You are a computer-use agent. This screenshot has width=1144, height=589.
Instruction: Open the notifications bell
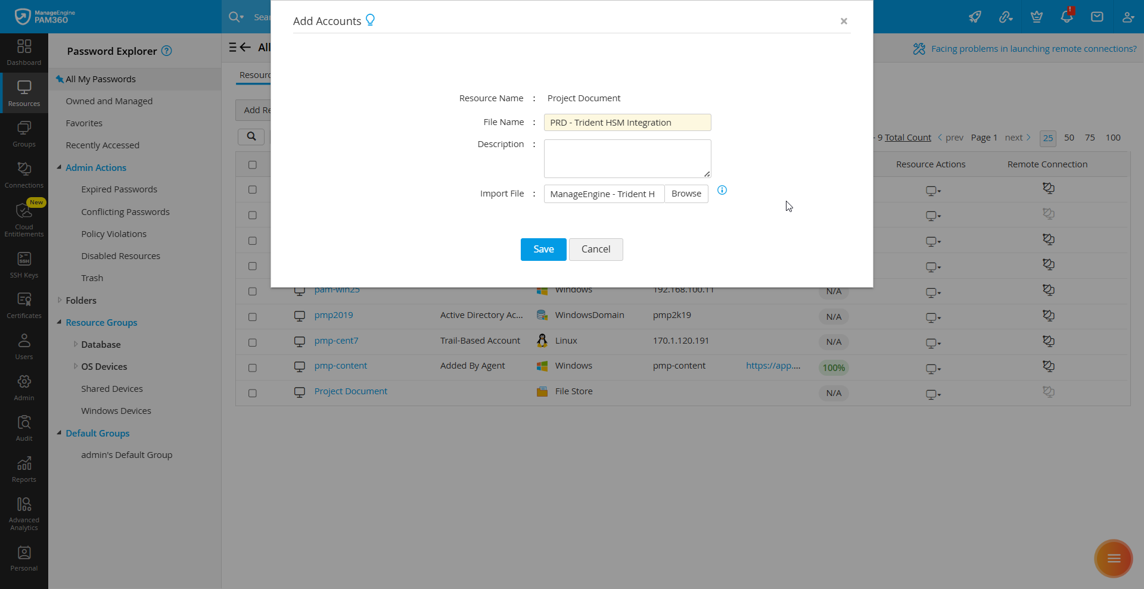[1067, 17]
